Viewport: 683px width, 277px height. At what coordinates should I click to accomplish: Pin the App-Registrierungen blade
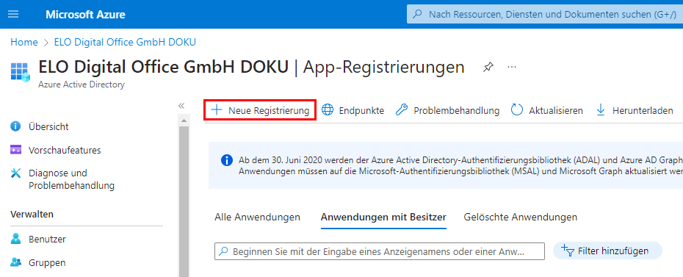(x=488, y=67)
